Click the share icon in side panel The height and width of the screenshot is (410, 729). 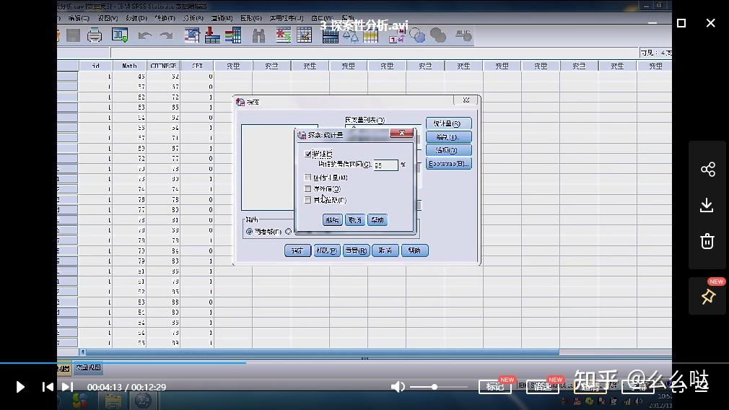tap(707, 169)
